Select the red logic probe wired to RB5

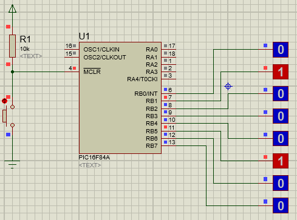pos(281,161)
